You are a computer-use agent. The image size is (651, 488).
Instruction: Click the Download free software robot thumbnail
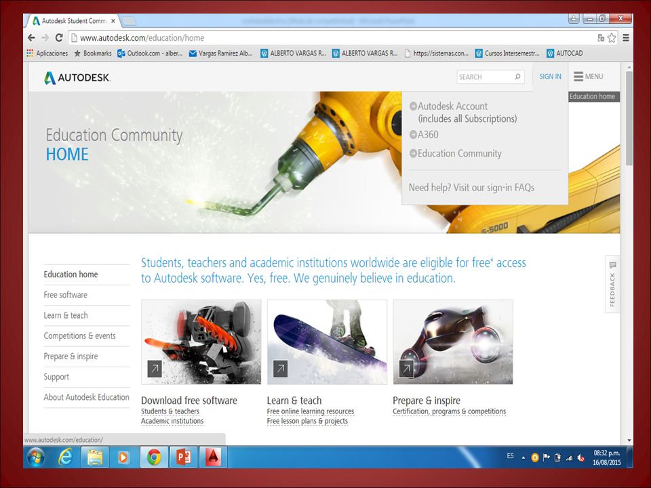pyautogui.click(x=201, y=342)
